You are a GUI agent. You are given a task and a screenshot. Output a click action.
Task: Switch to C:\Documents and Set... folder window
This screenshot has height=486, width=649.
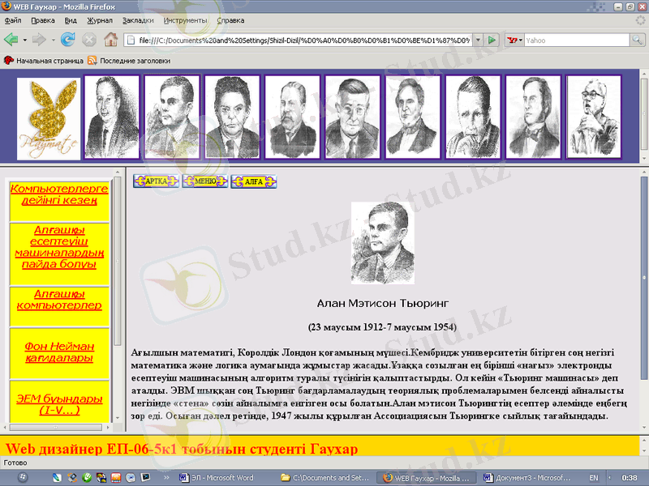point(324,478)
